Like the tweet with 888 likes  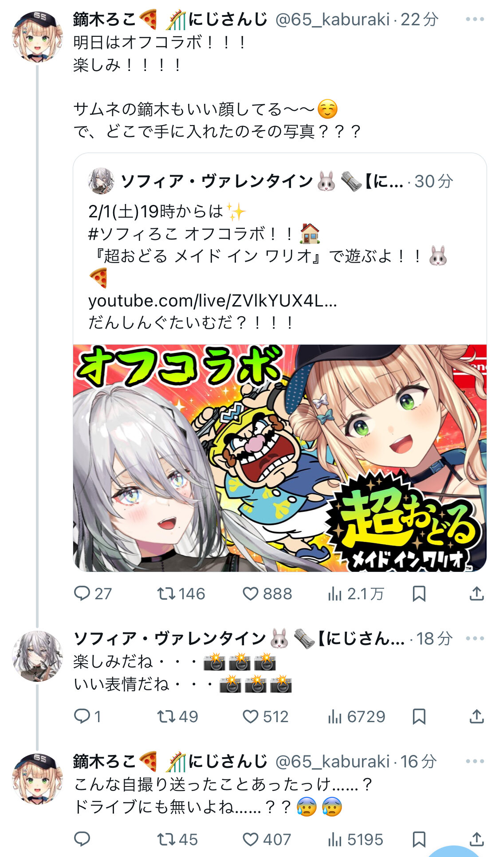(x=267, y=594)
